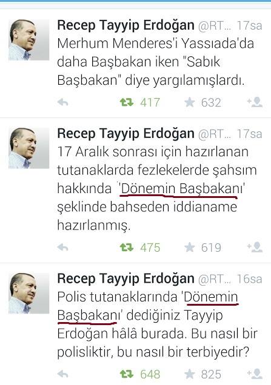Open the @RT handle in the second tweet

click(215, 134)
